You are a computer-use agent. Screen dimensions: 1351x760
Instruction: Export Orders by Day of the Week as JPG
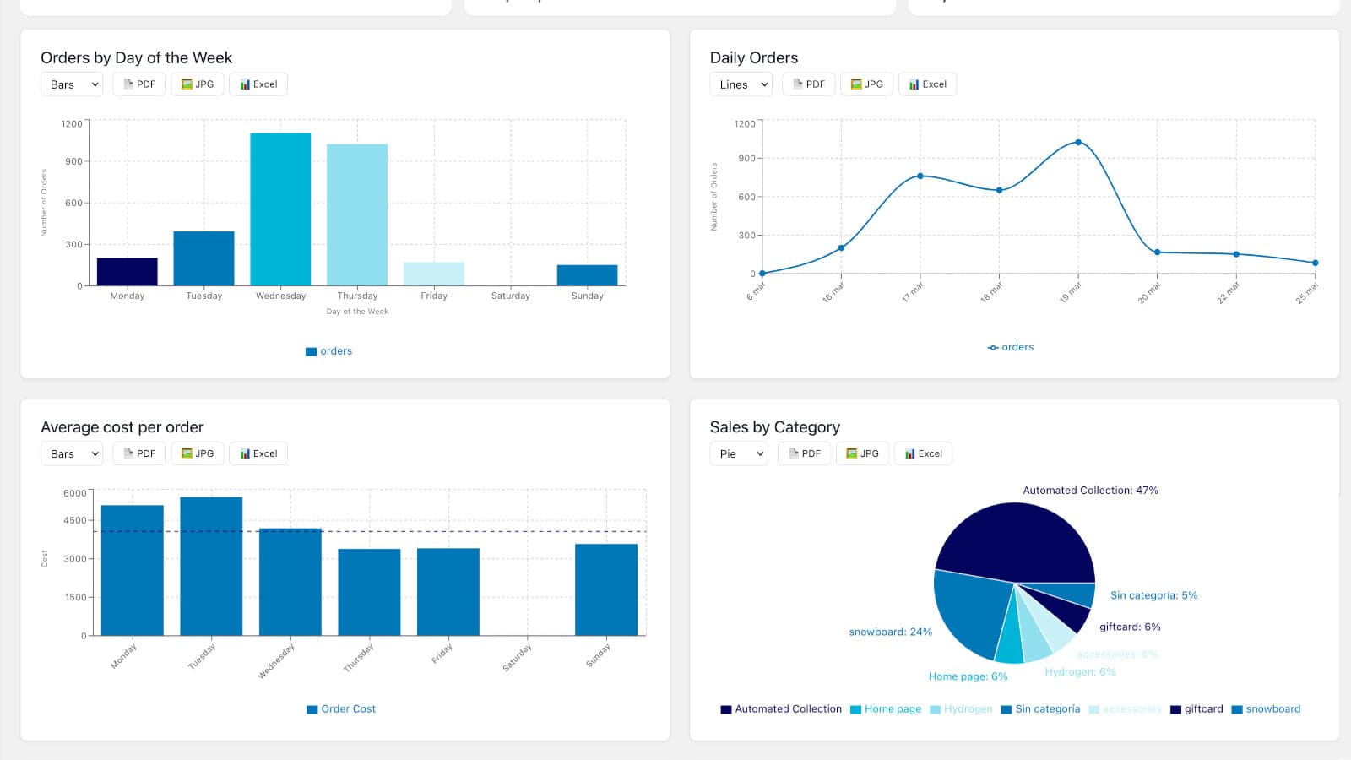point(198,84)
